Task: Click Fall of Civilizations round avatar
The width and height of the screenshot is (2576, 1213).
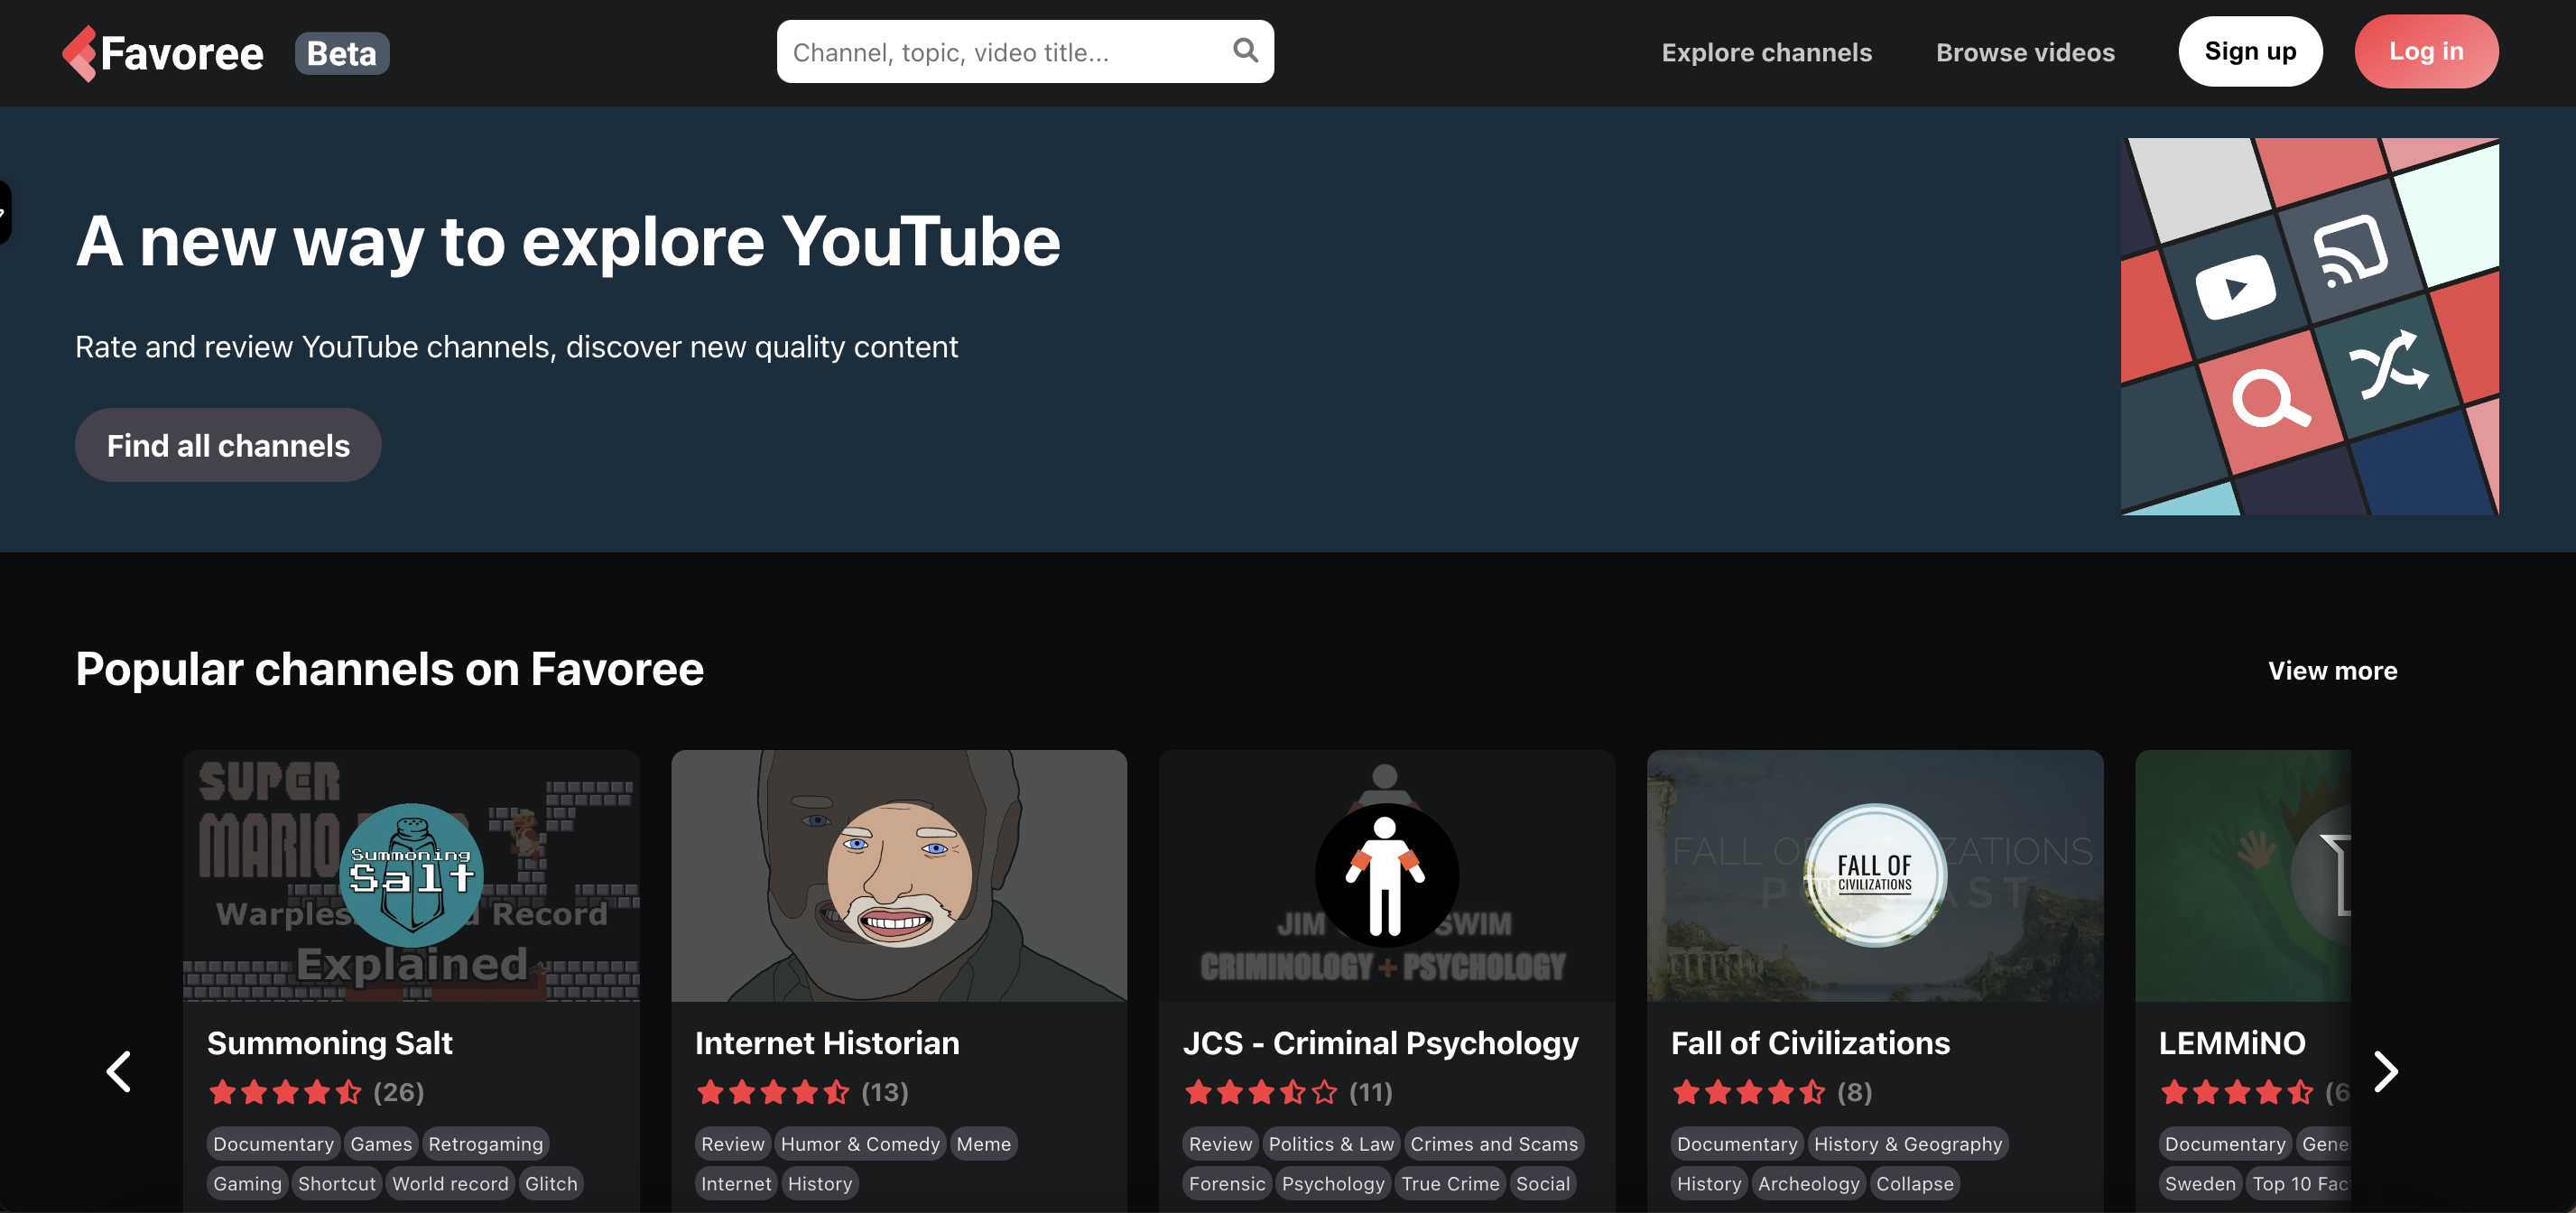Action: pos(1875,875)
